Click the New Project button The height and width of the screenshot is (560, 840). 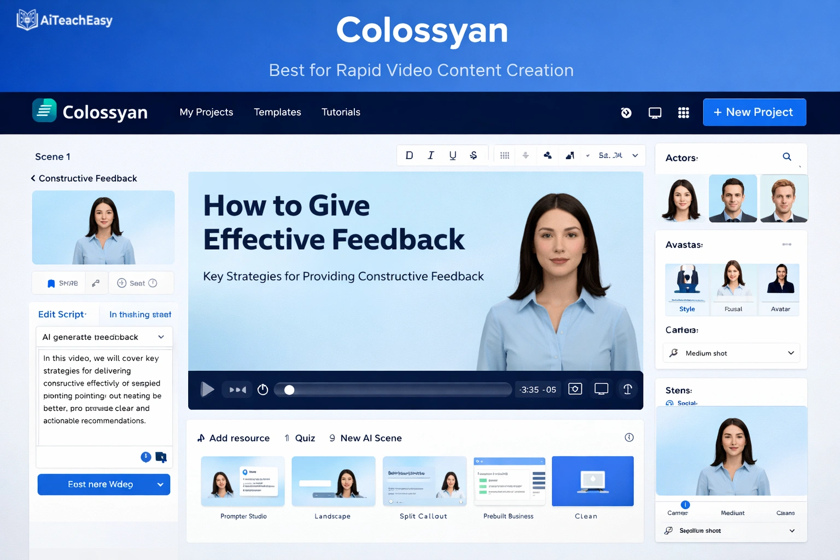[754, 112]
